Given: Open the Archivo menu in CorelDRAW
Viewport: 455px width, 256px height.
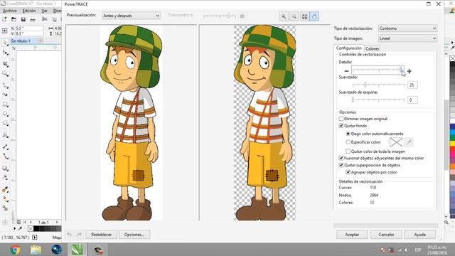Looking at the screenshot, I should point(9,11).
